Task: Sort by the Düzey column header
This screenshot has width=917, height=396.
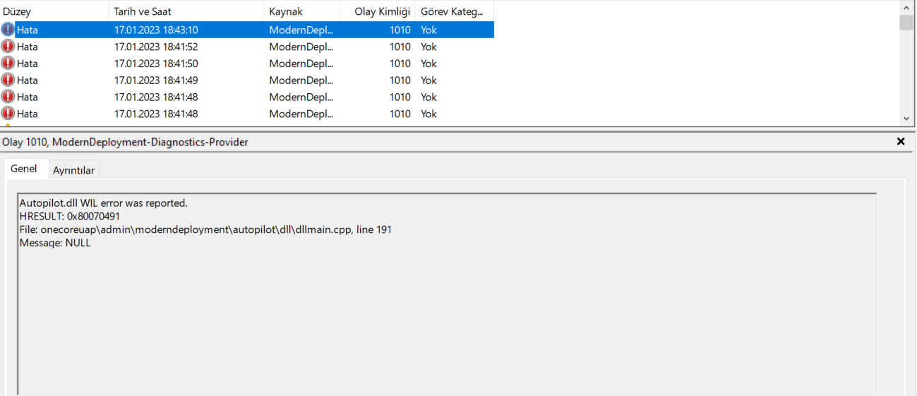Action: (54, 11)
